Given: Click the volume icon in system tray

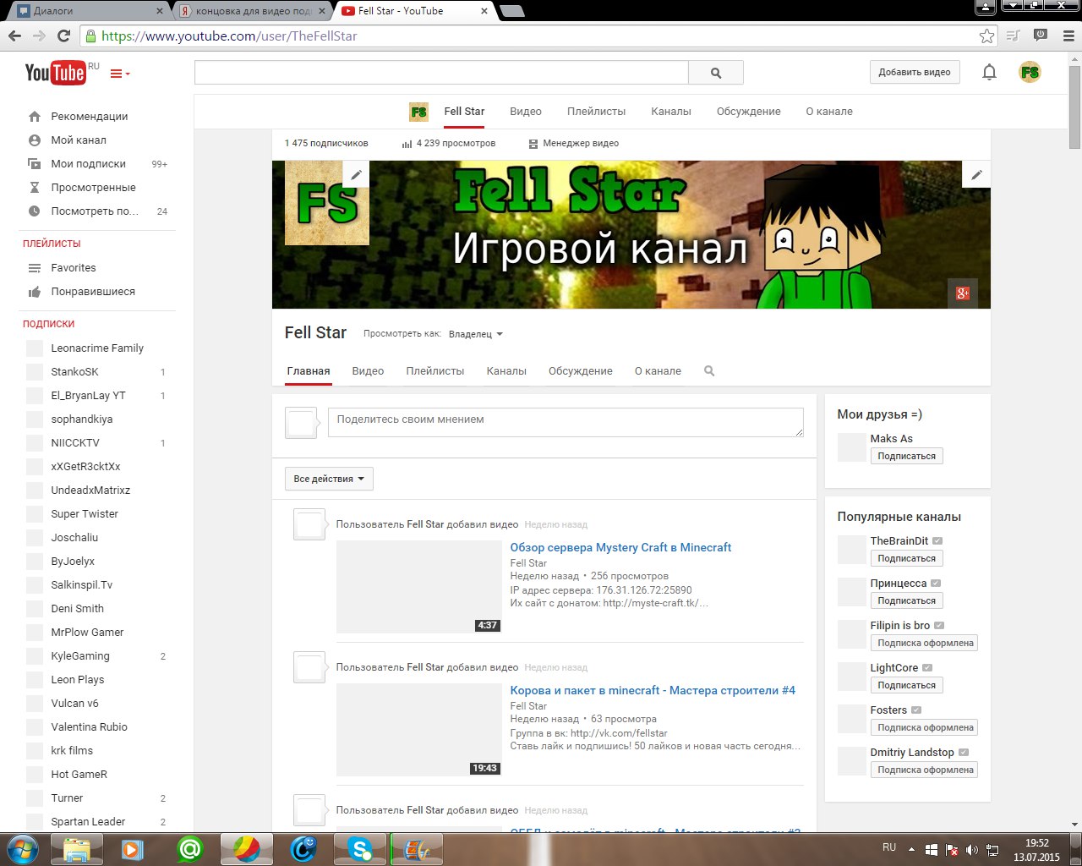Looking at the screenshot, I should (x=971, y=850).
